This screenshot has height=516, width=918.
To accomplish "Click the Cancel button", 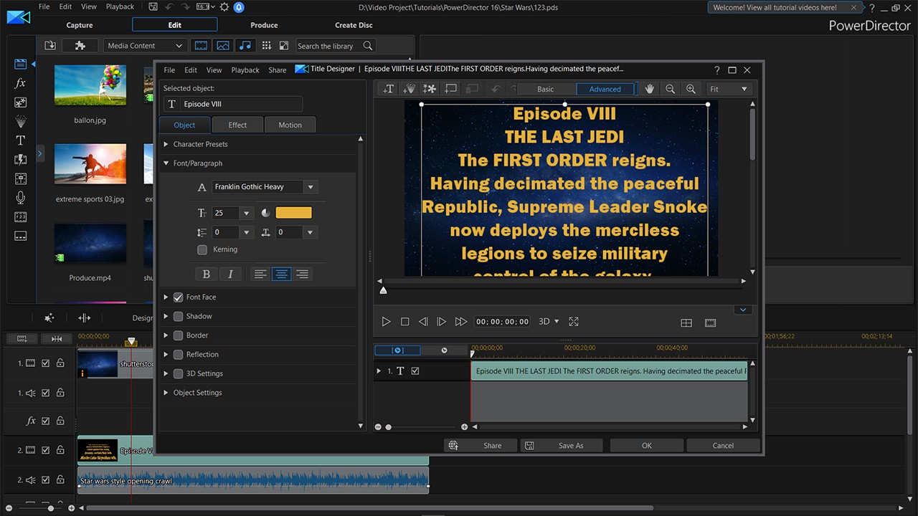I will [x=723, y=445].
